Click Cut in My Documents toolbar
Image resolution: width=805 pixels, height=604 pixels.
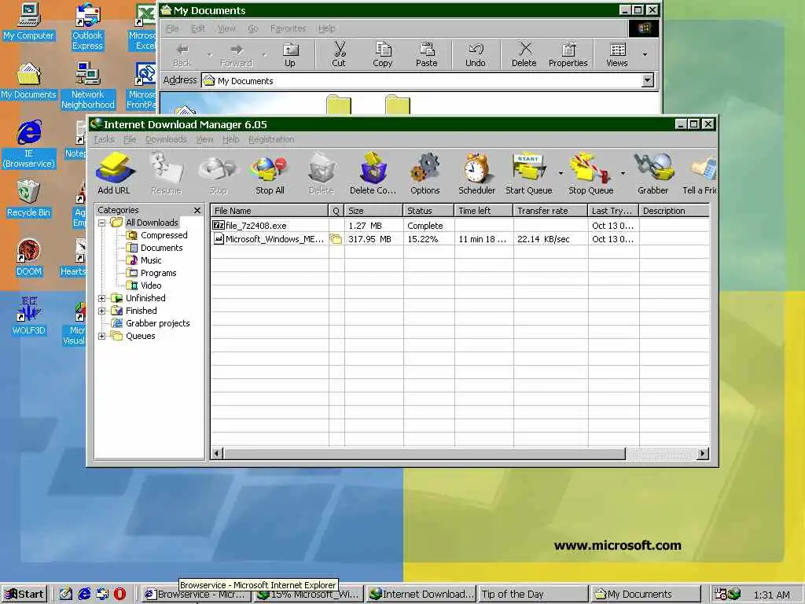pos(339,54)
